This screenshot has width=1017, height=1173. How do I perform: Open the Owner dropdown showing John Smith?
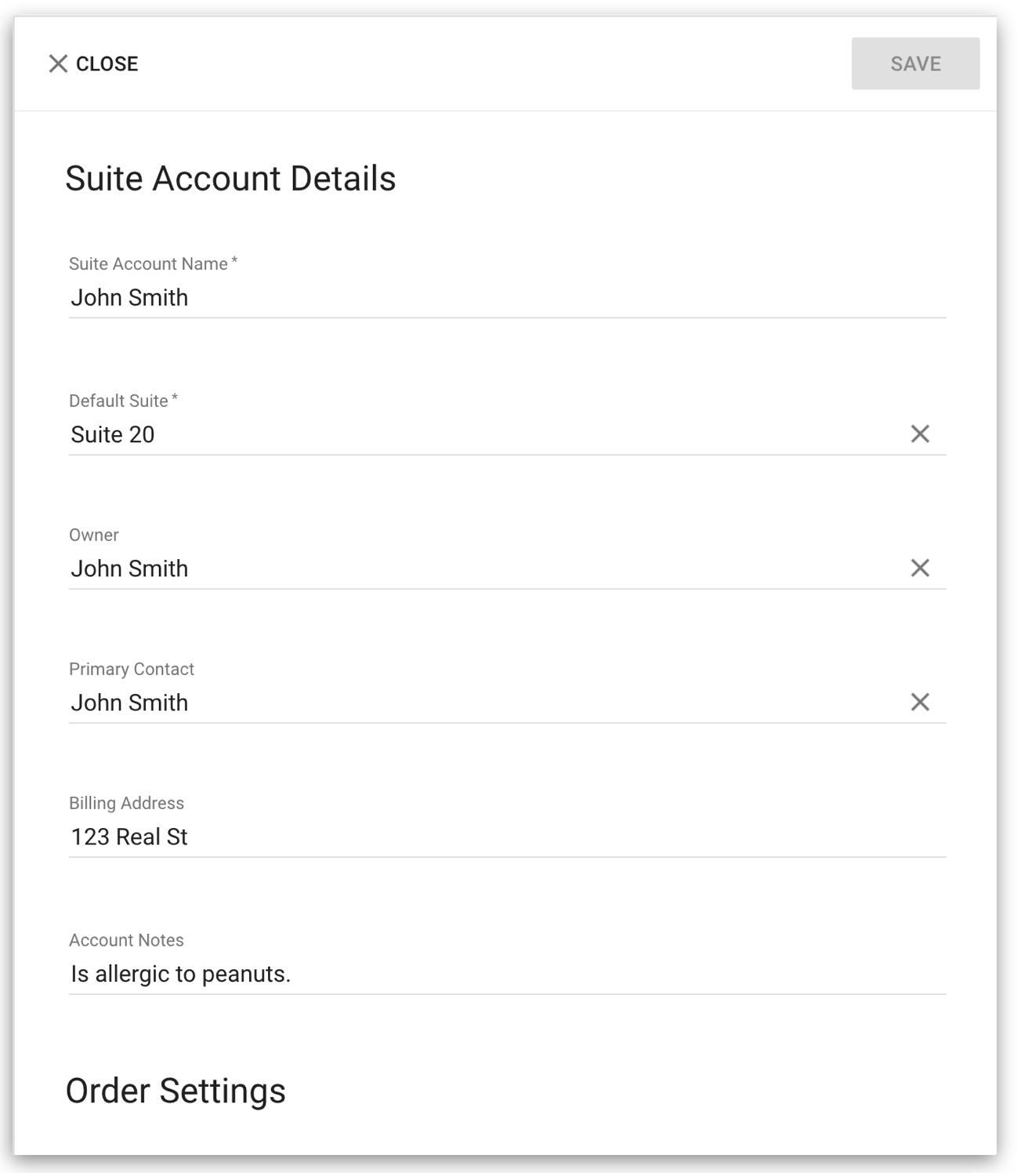pos(486,568)
